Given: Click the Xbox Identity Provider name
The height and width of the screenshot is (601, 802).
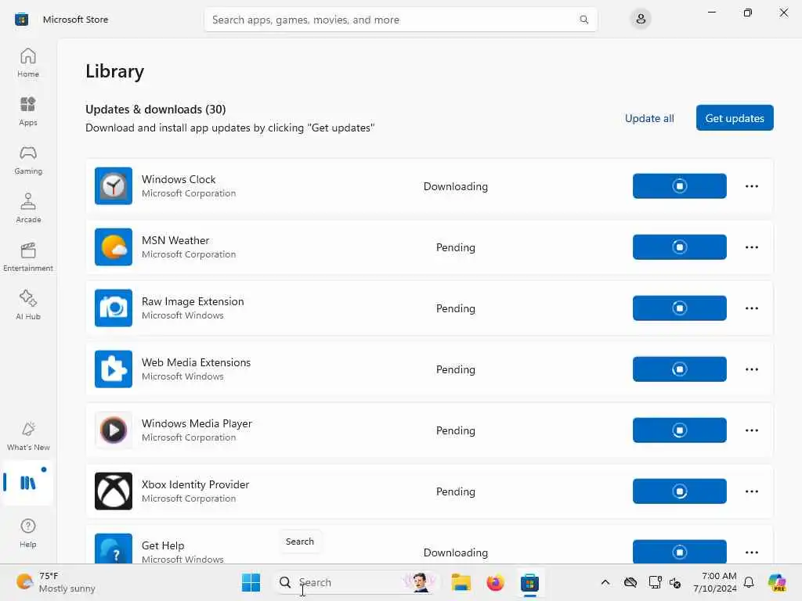Looking at the screenshot, I should coord(195,484).
